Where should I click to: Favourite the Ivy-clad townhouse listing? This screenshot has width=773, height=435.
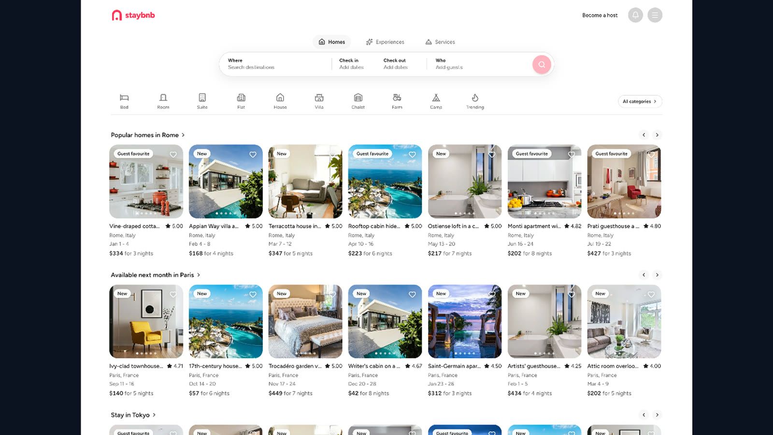tap(173, 294)
